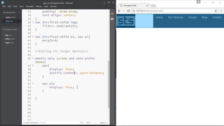The height and width of the screenshot is (126, 224).
Task: Click the status bar linting circle indicator
Action: (96, 122)
